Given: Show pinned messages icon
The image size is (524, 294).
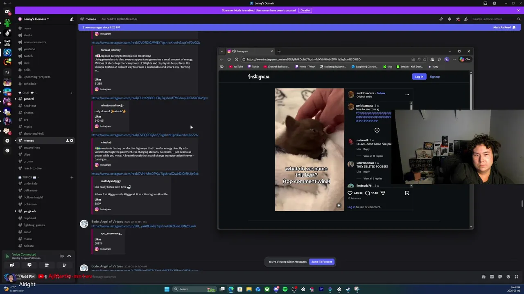Looking at the screenshot, I should 458,19.
